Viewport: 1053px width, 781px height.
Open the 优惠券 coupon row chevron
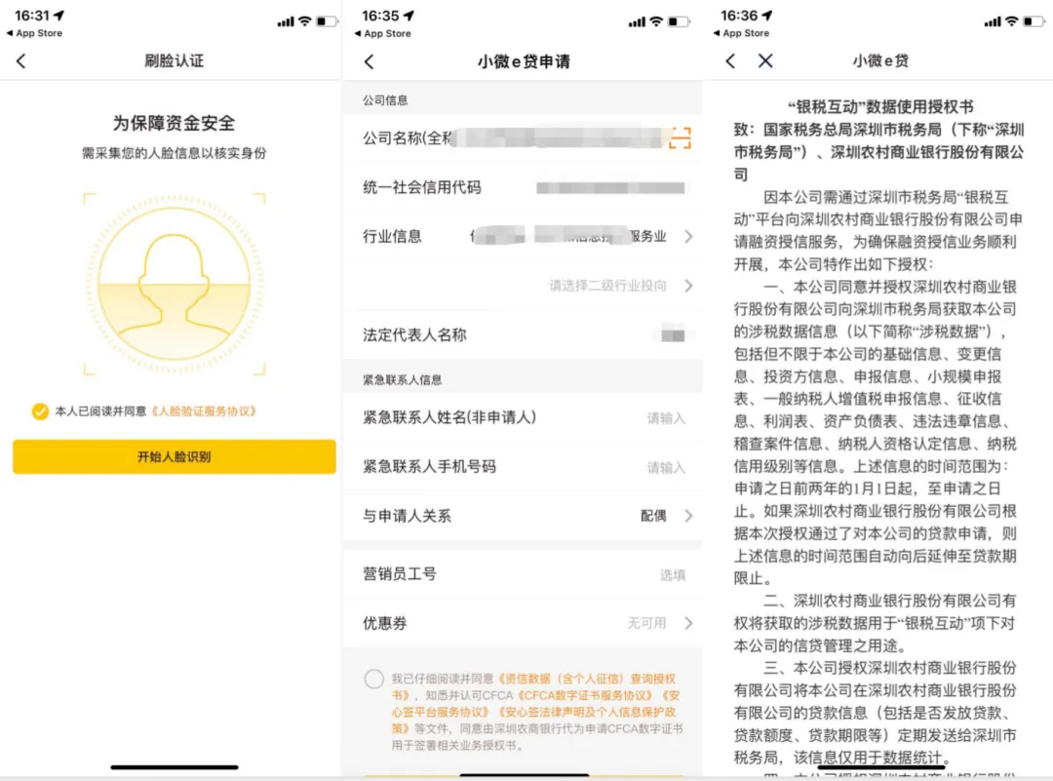pos(688,623)
